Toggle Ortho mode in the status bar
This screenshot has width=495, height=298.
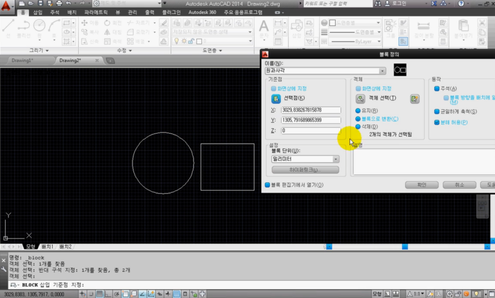point(108,294)
